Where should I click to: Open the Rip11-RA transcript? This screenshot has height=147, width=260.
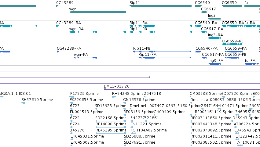coord(160,26)
